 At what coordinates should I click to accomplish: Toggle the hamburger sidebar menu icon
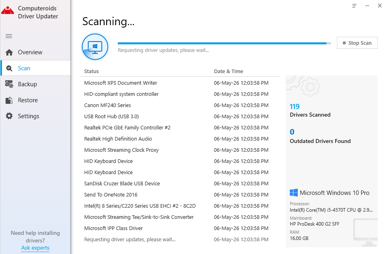point(9,36)
